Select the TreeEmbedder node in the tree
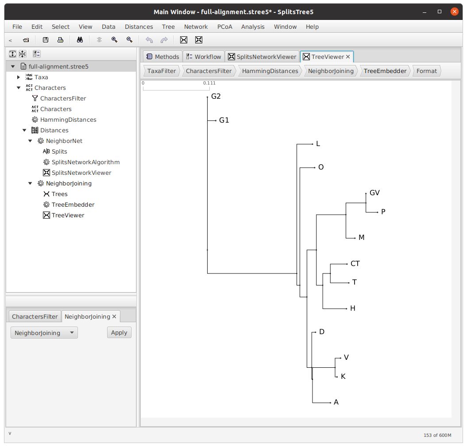Image resolution: width=467 pixels, height=447 pixels. coord(73,205)
